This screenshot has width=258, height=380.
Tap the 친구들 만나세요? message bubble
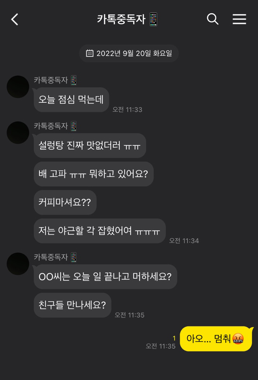point(72,305)
